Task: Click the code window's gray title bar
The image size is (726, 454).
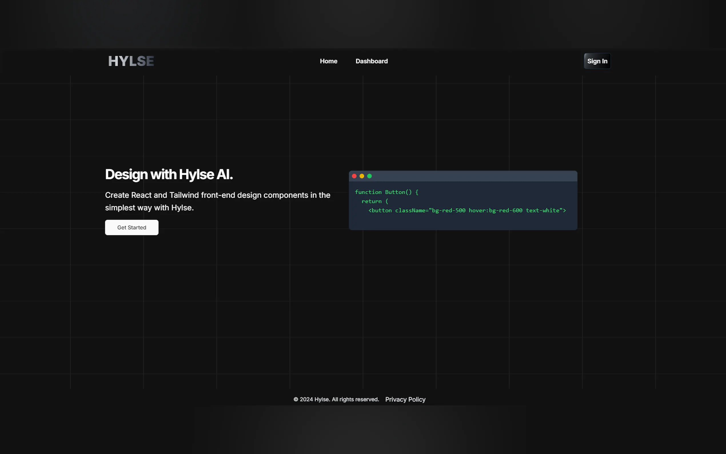Action: 474,176
